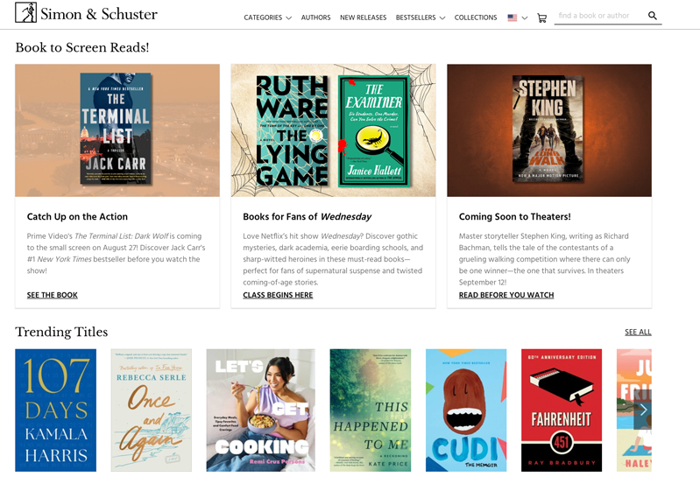
Task: Follow the READ BEFORE YOU WATCH link
Action: (506, 295)
